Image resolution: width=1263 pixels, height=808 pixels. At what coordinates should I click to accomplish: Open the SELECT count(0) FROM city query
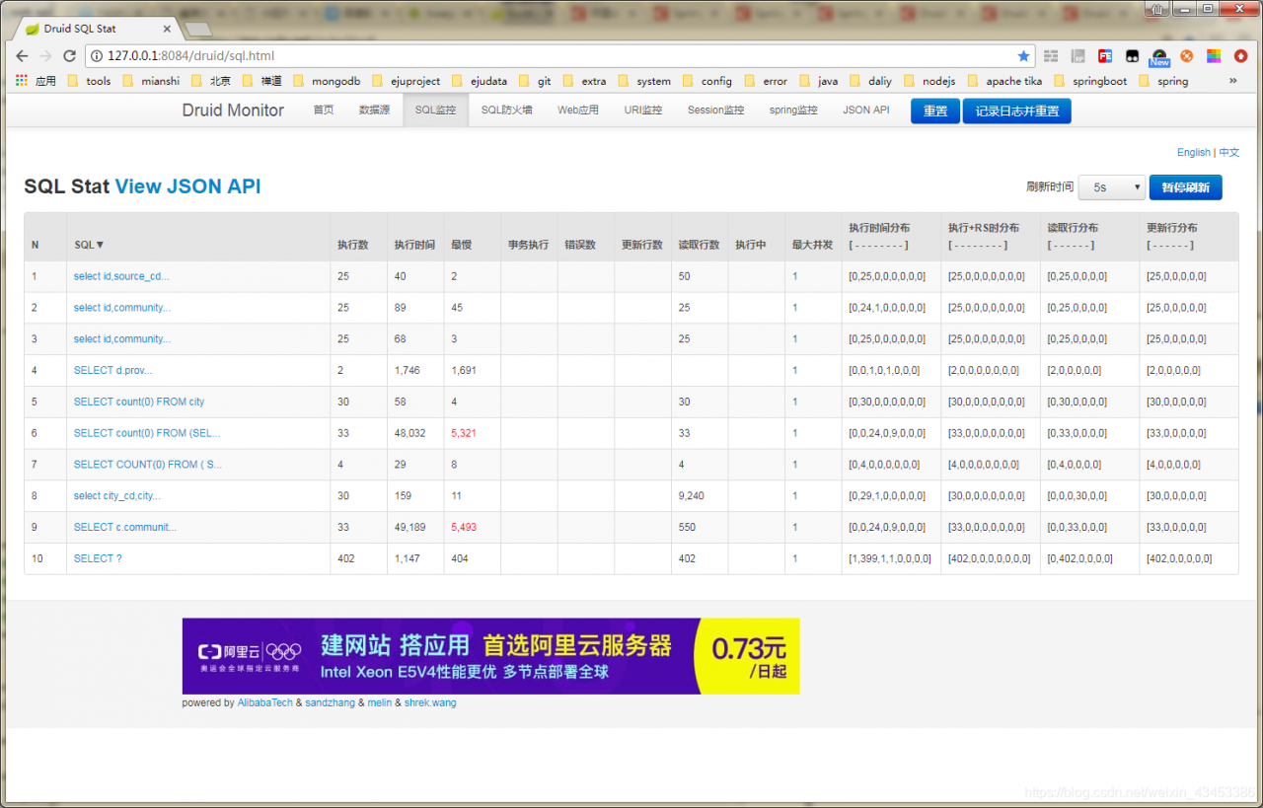tap(139, 402)
